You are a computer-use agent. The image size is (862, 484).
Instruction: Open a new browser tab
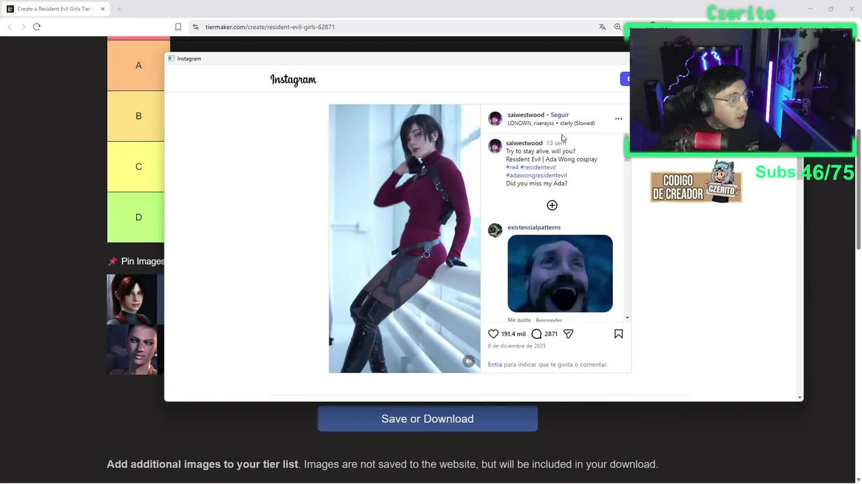[119, 9]
